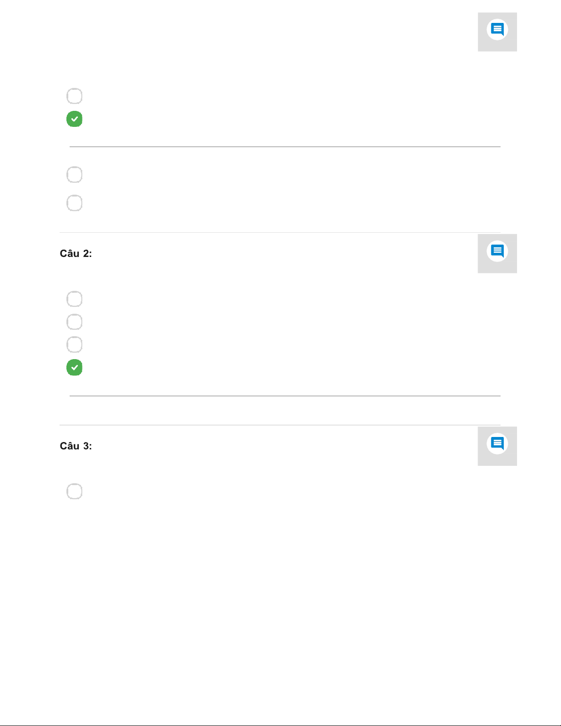
Task: Select the first answer checkbox of the top question
Action: click(x=74, y=96)
